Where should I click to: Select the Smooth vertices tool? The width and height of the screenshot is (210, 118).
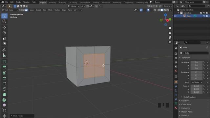click(4, 105)
